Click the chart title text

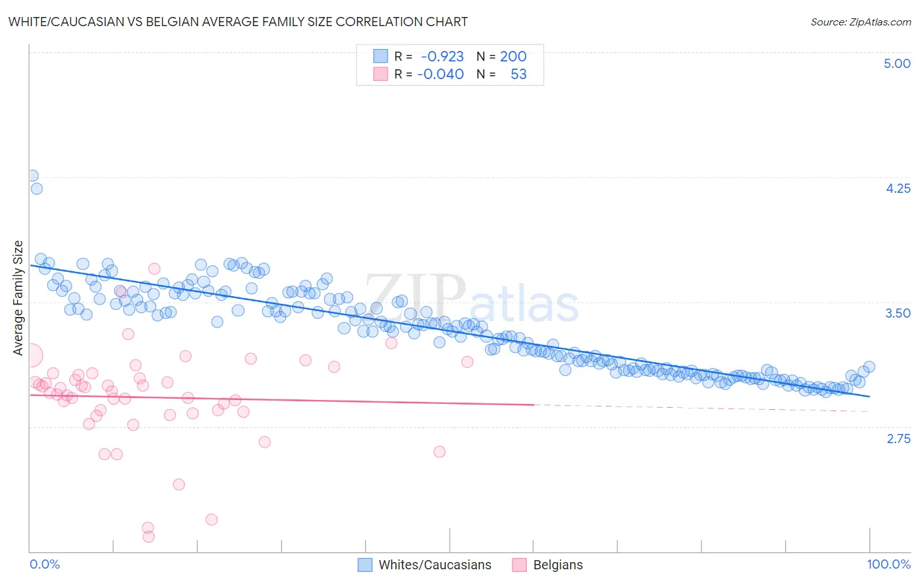click(x=238, y=22)
